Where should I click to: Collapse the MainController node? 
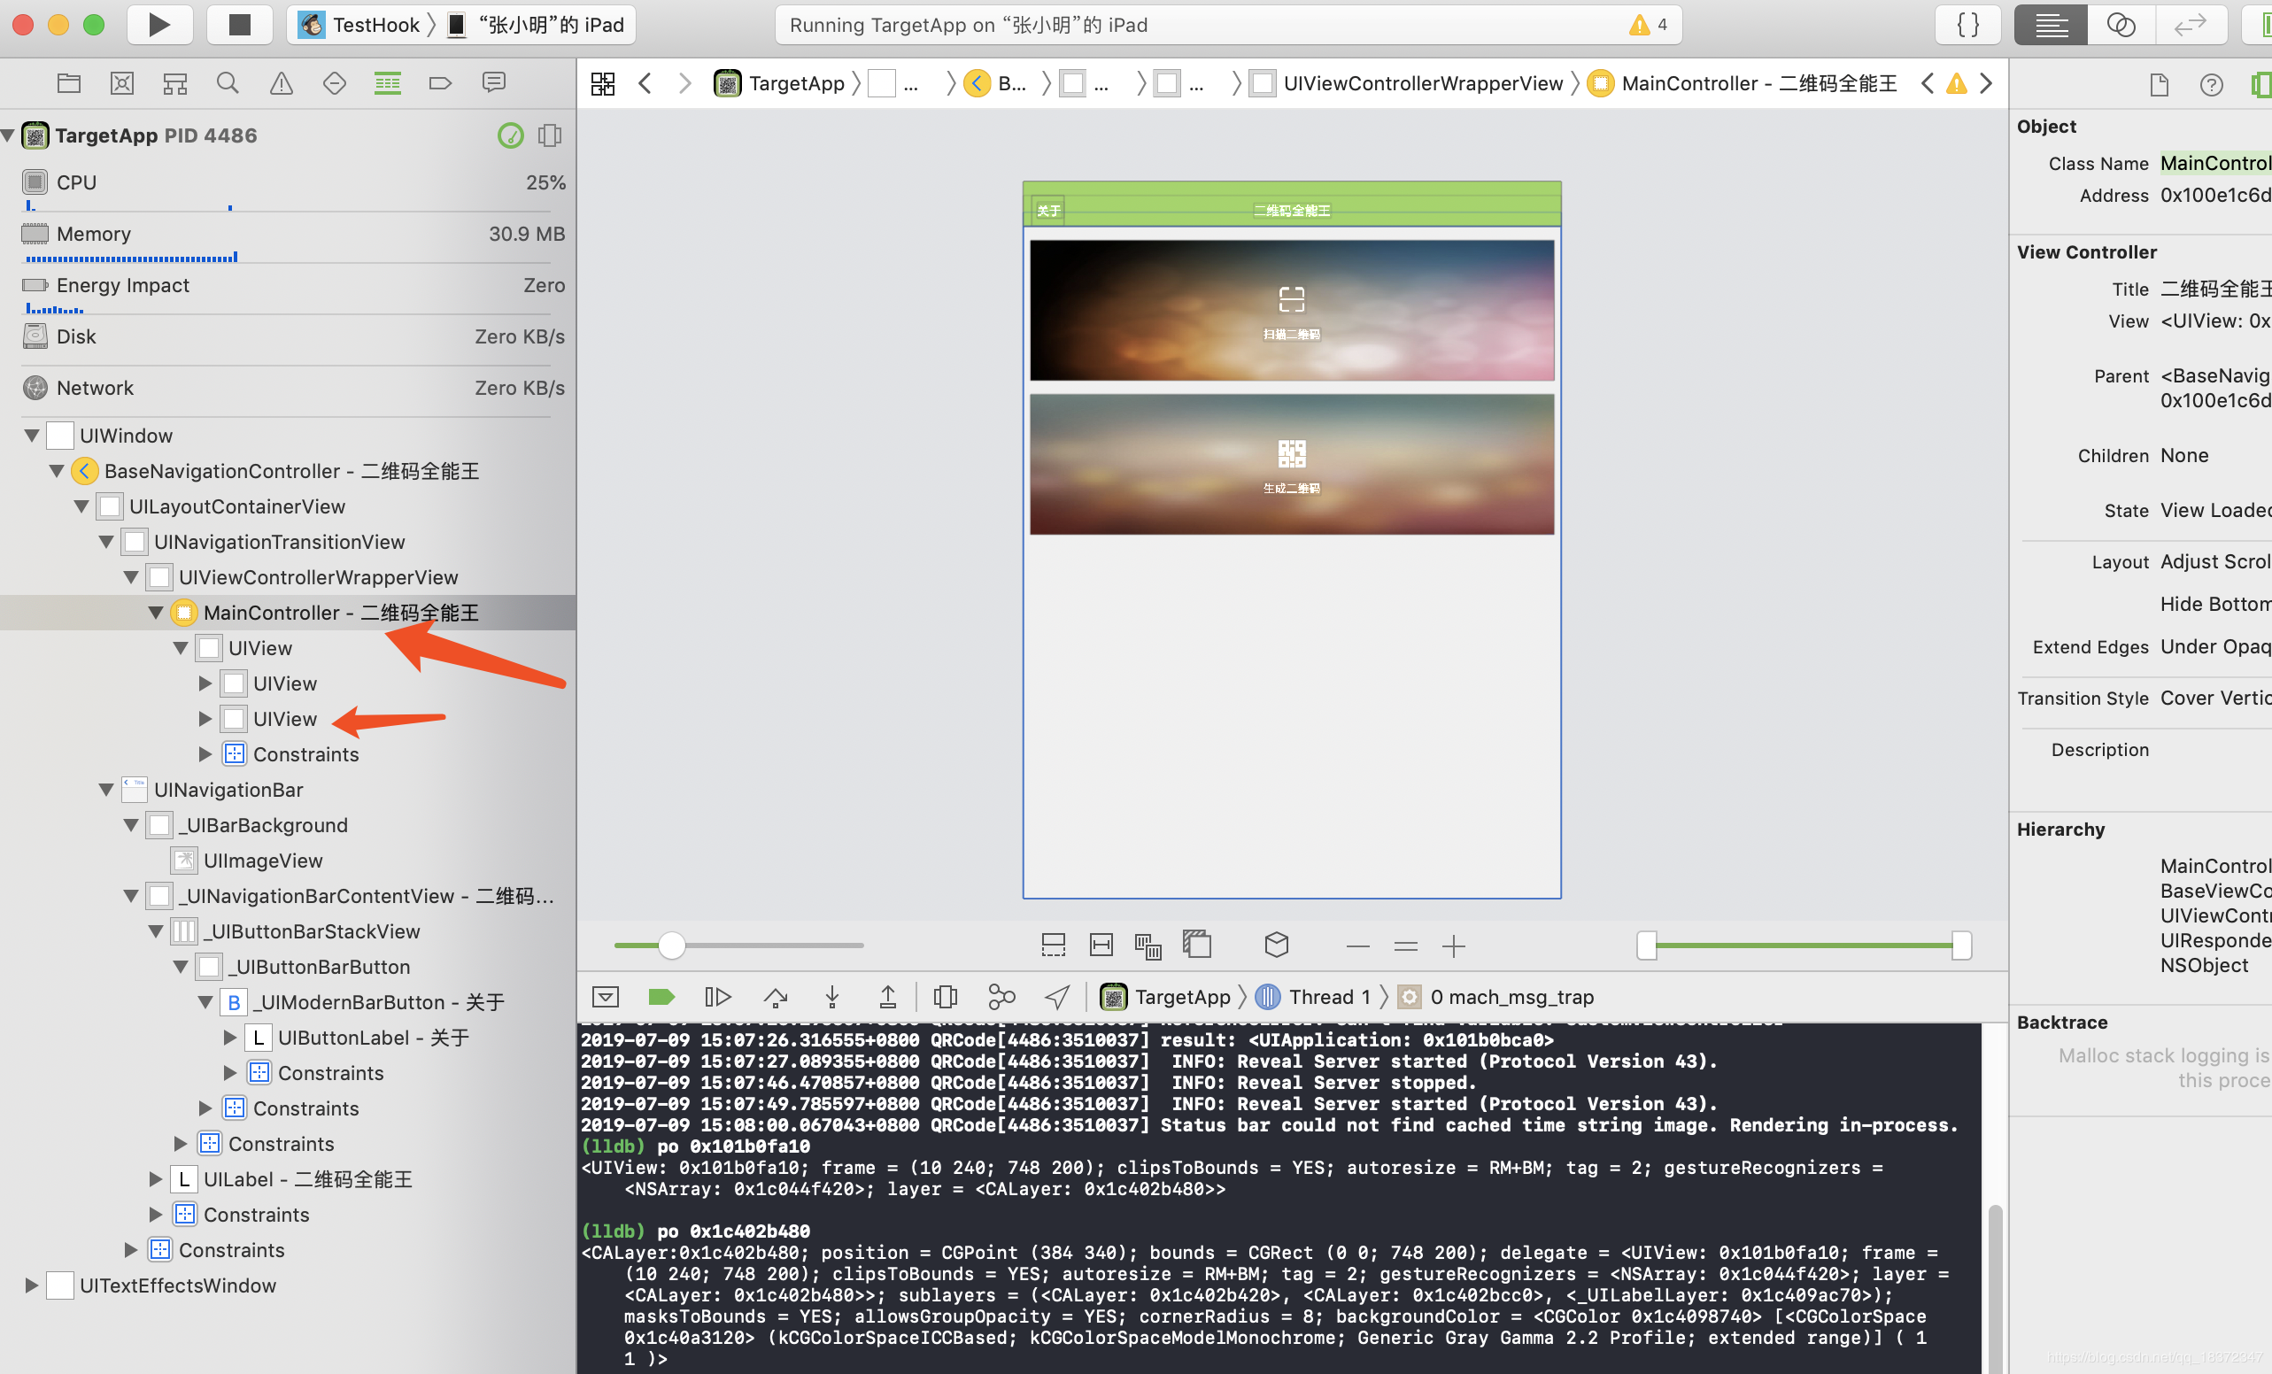(157, 613)
